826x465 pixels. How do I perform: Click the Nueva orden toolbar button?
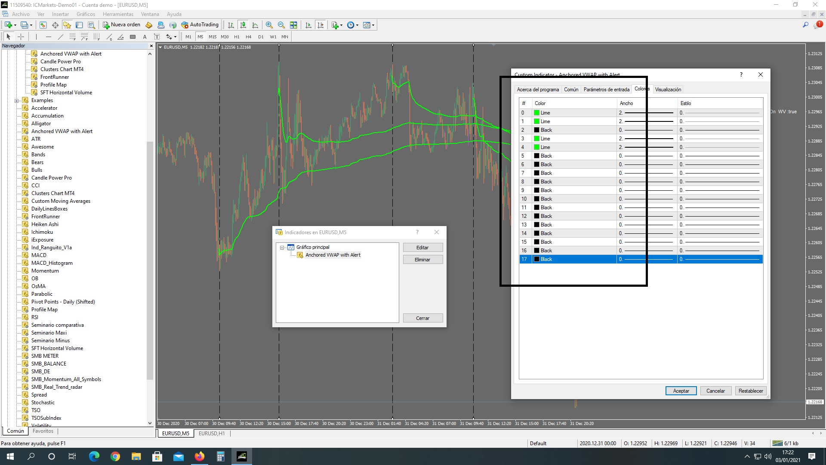click(x=122, y=25)
